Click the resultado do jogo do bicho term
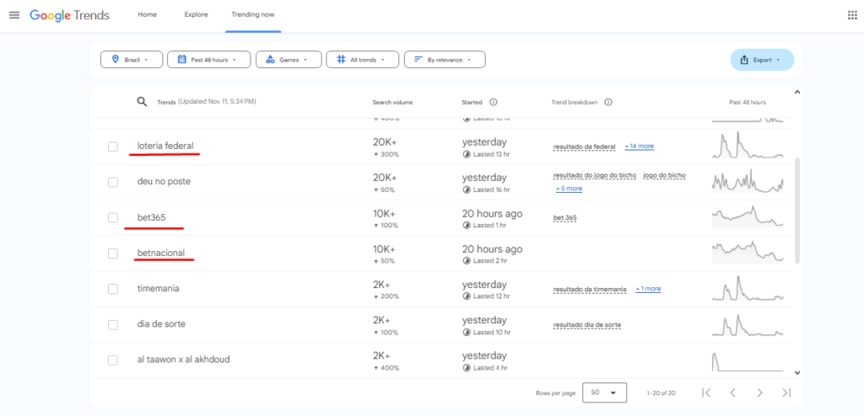This screenshot has height=416, width=864. (595, 175)
